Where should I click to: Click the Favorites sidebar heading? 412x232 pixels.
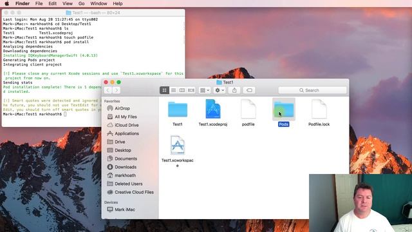click(112, 101)
